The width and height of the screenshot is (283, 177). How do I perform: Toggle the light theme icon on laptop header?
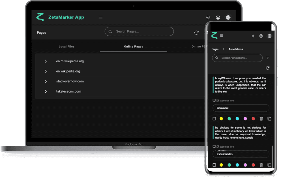coord(208,18)
